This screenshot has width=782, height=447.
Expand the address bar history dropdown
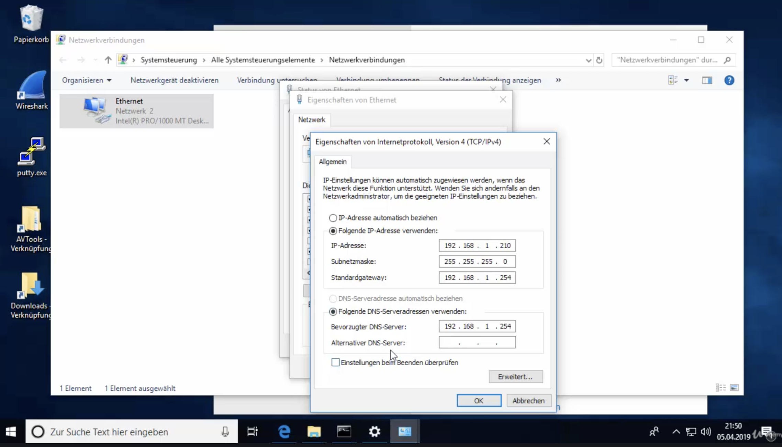(x=588, y=60)
